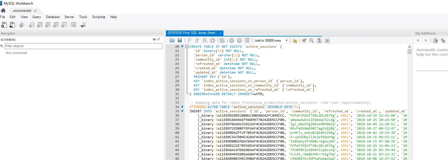Open an SQL script file in new tab
This screenshot has width=448, height=160.
pos(12,25)
